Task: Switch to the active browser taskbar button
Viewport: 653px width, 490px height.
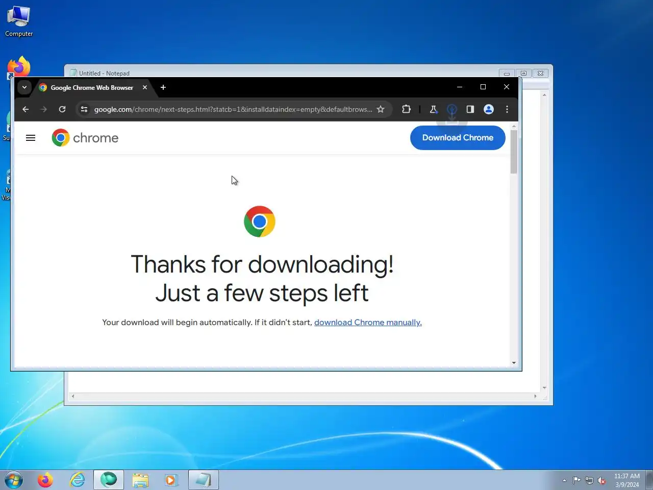Action: click(109, 480)
